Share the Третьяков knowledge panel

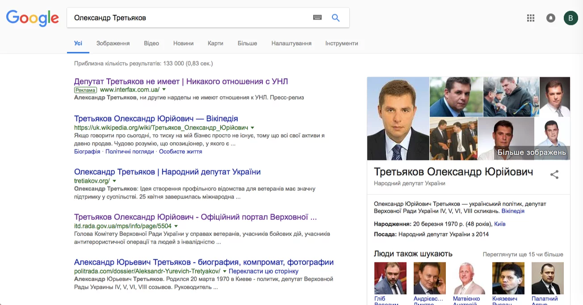point(554,175)
